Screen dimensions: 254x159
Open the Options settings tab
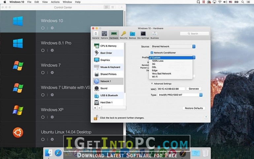[104, 35]
